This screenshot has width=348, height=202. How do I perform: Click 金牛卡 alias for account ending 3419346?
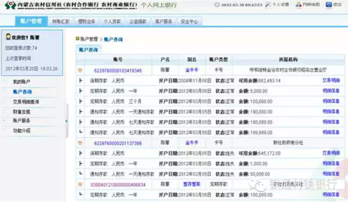(x=192, y=70)
